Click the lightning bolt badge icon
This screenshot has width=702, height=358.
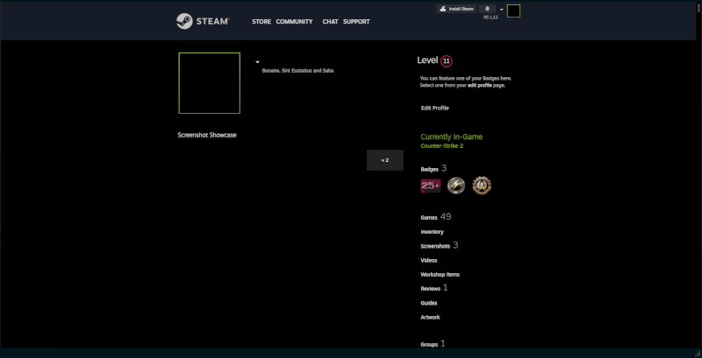(x=456, y=186)
